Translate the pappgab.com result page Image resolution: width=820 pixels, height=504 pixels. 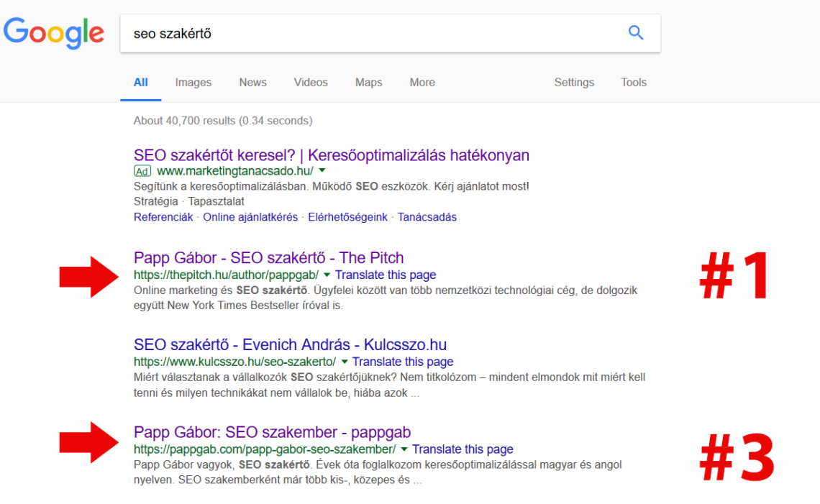pos(463,449)
